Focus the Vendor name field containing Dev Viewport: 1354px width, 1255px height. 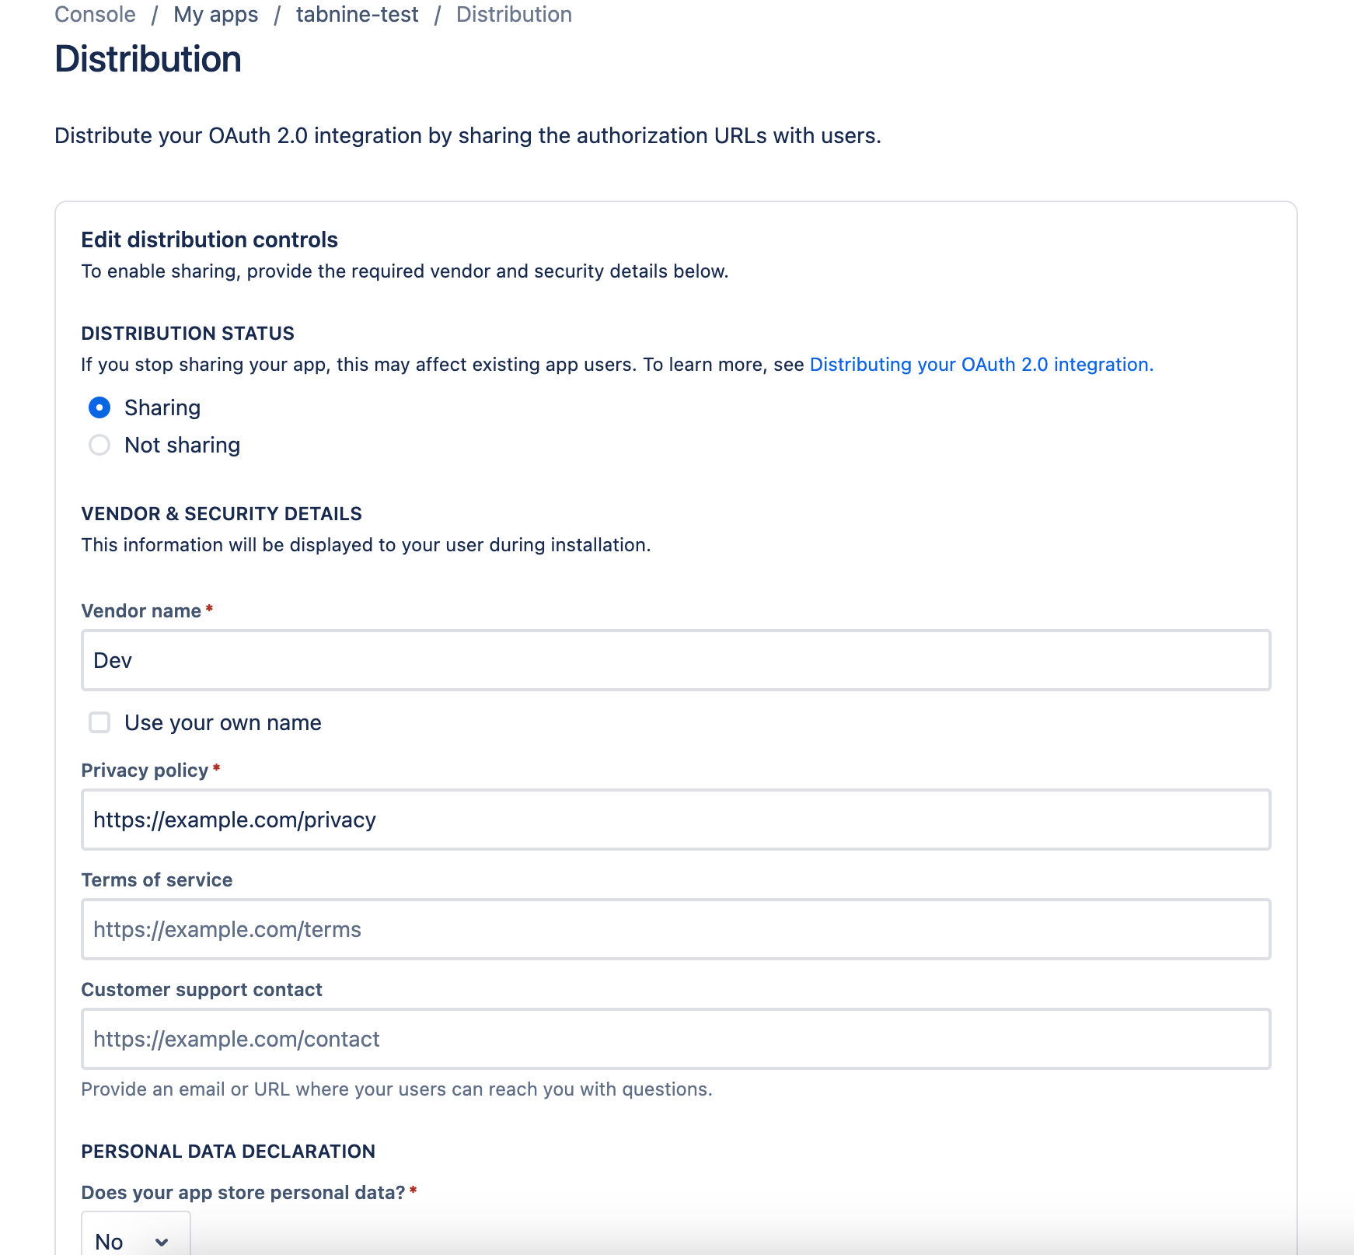pos(675,660)
